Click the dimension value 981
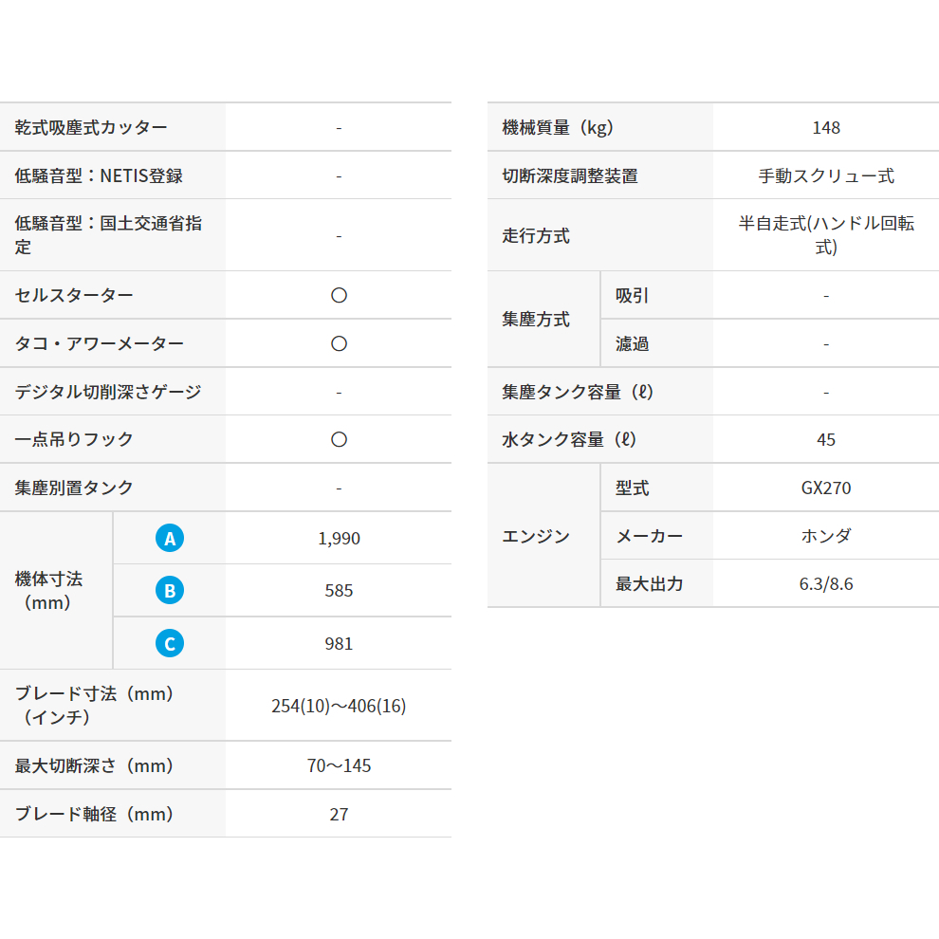 coord(339,644)
